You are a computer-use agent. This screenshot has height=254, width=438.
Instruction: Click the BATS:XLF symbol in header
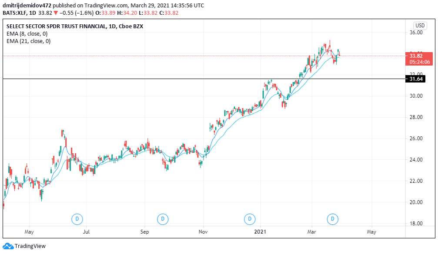[x=15, y=13]
